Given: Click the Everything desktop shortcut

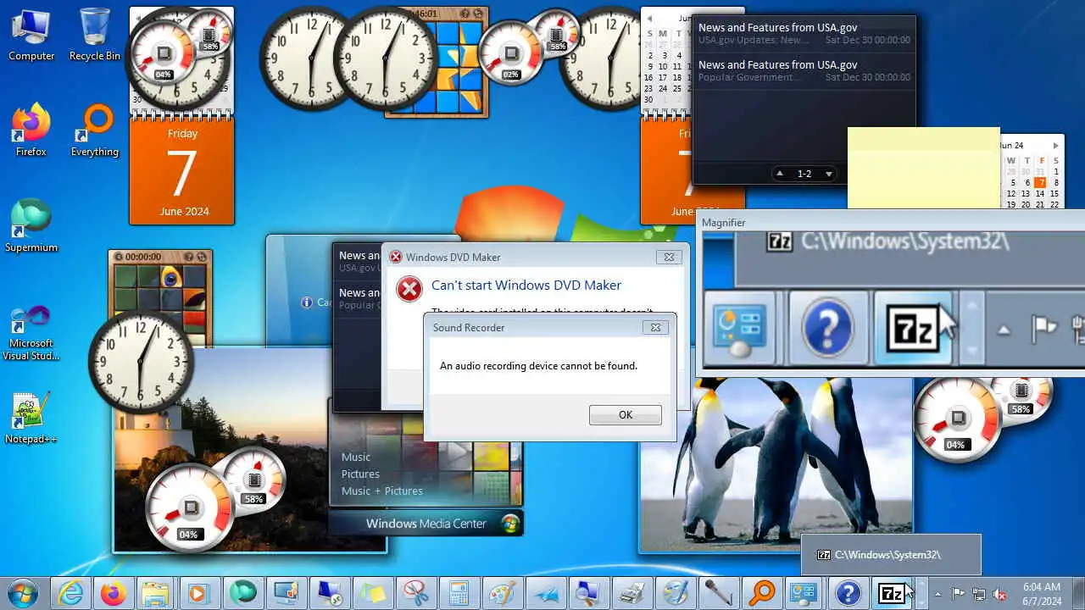Looking at the screenshot, I should pos(94,130).
